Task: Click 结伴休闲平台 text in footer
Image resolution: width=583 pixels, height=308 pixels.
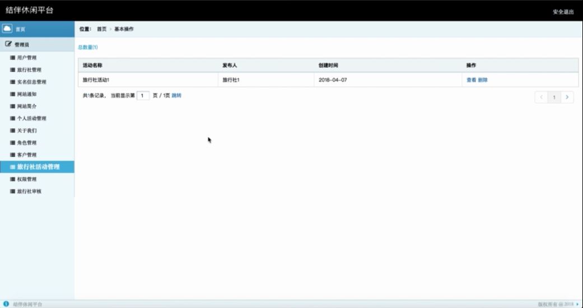Action: (x=27, y=304)
